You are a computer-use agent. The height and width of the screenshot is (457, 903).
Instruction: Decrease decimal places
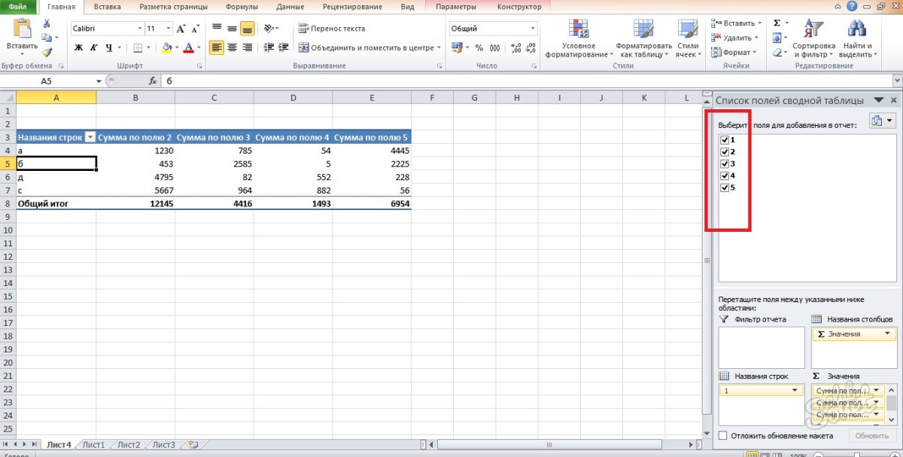(531, 47)
